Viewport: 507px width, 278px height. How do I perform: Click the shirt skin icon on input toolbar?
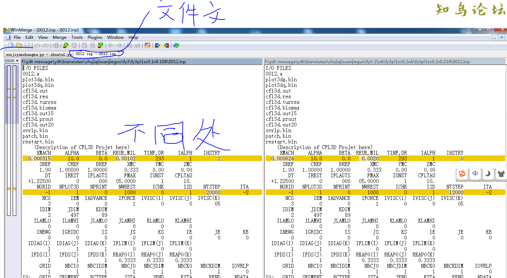click(501, 173)
